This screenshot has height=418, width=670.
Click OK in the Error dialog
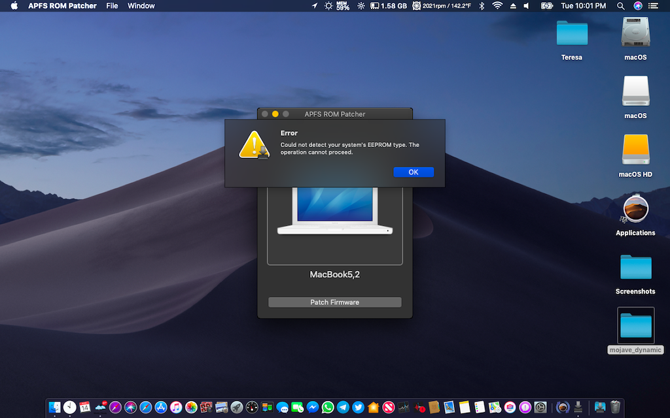(414, 172)
